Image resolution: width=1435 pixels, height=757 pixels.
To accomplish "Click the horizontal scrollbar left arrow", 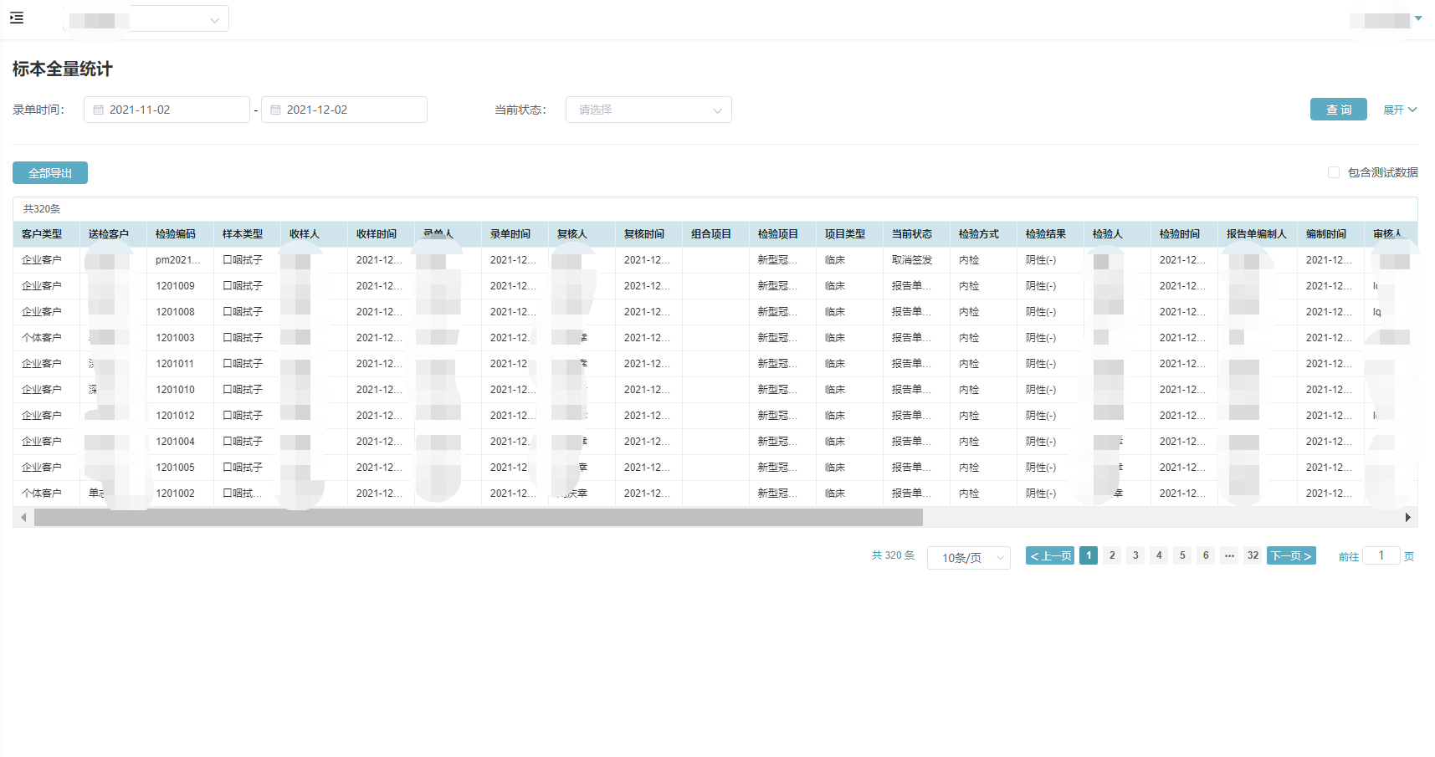I will 23,518.
